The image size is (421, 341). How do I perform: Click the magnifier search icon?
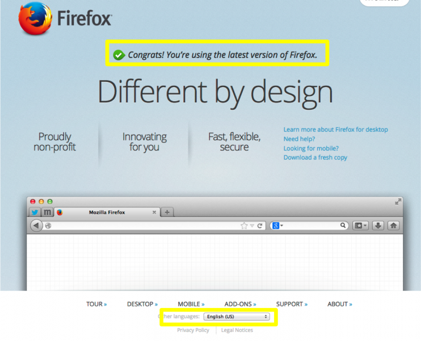343,226
